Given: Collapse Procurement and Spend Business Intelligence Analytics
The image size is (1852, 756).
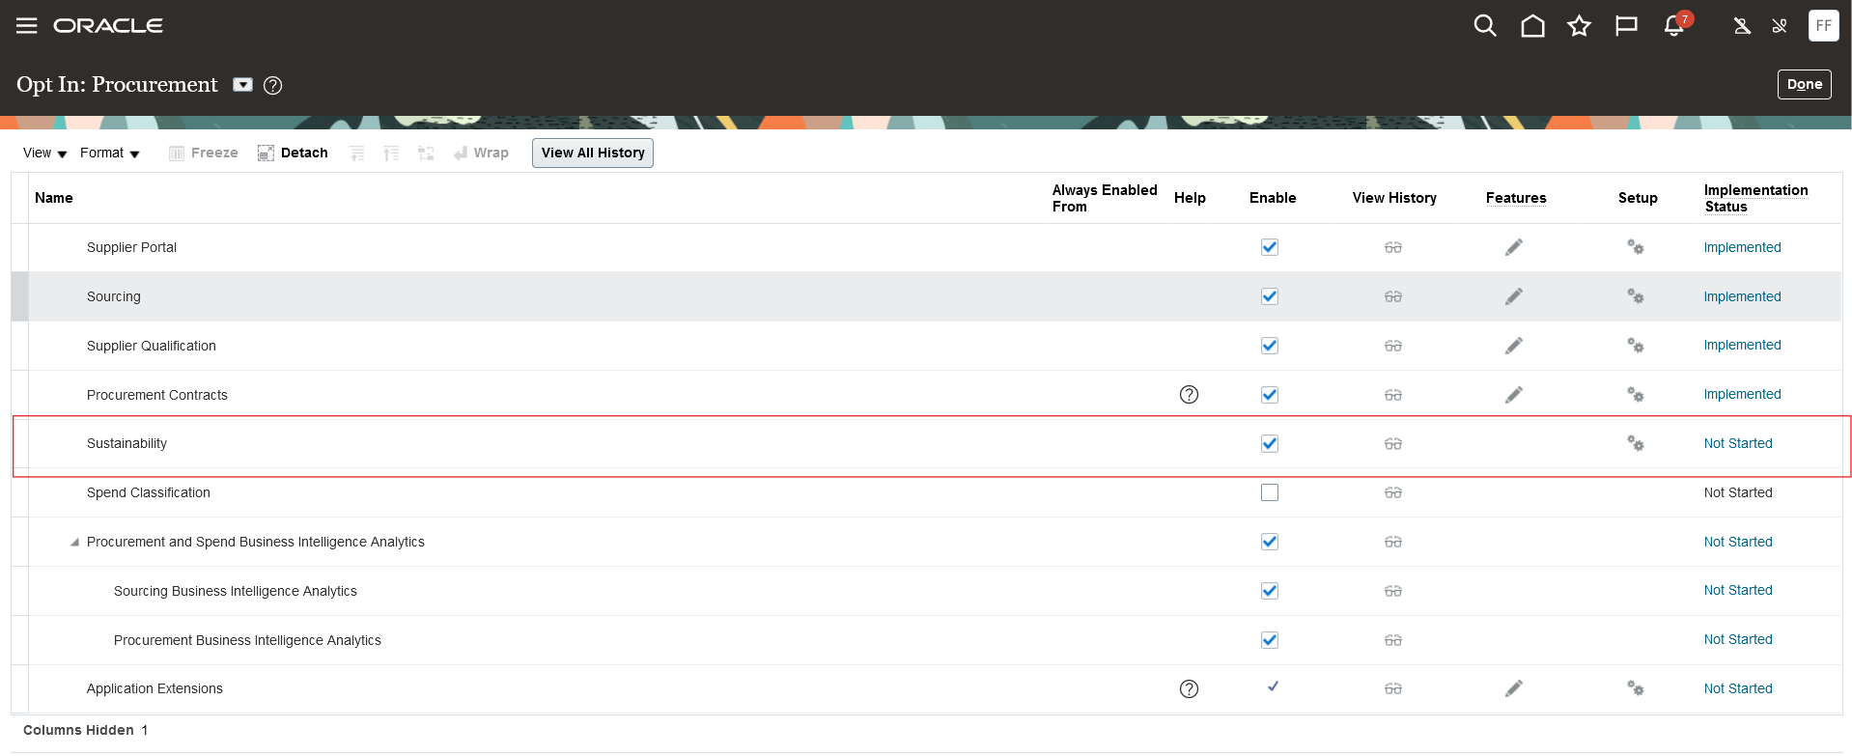Looking at the screenshot, I should point(74,543).
